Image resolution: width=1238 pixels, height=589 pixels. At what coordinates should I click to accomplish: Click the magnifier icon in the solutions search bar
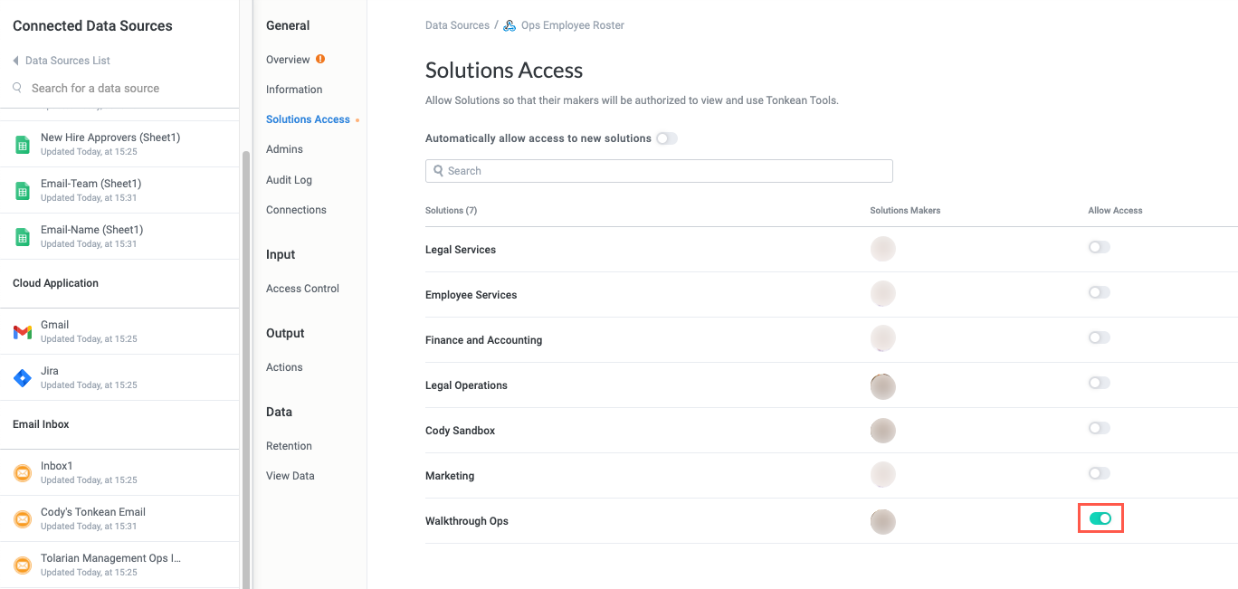[439, 171]
